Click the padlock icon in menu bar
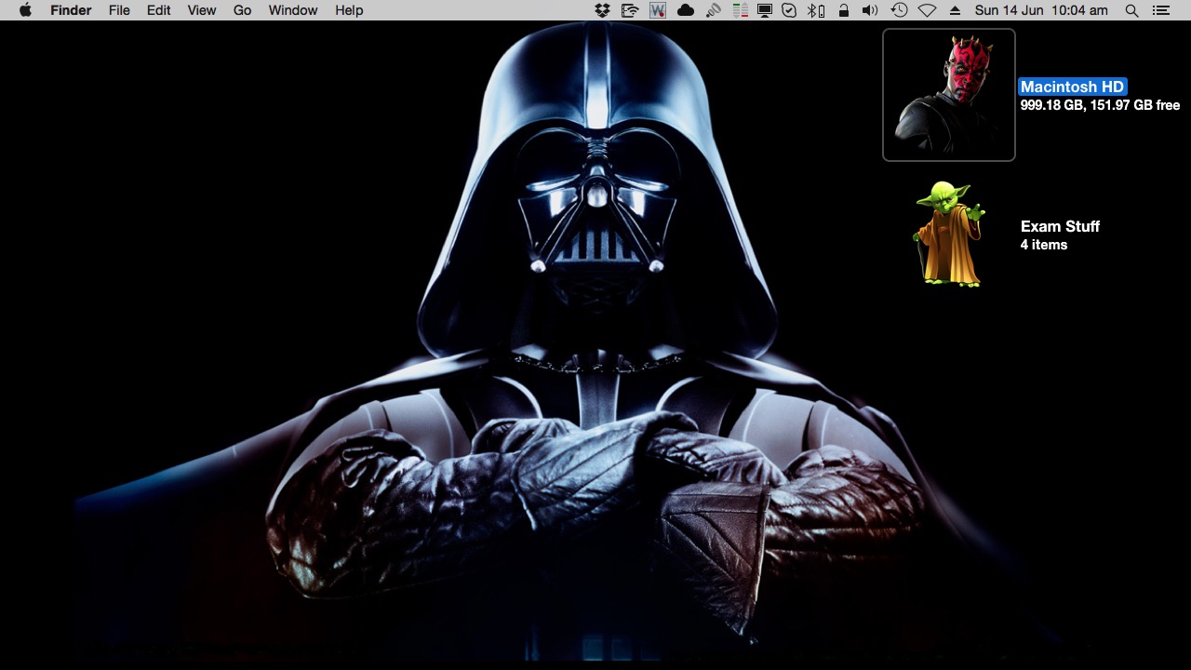 tap(843, 10)
